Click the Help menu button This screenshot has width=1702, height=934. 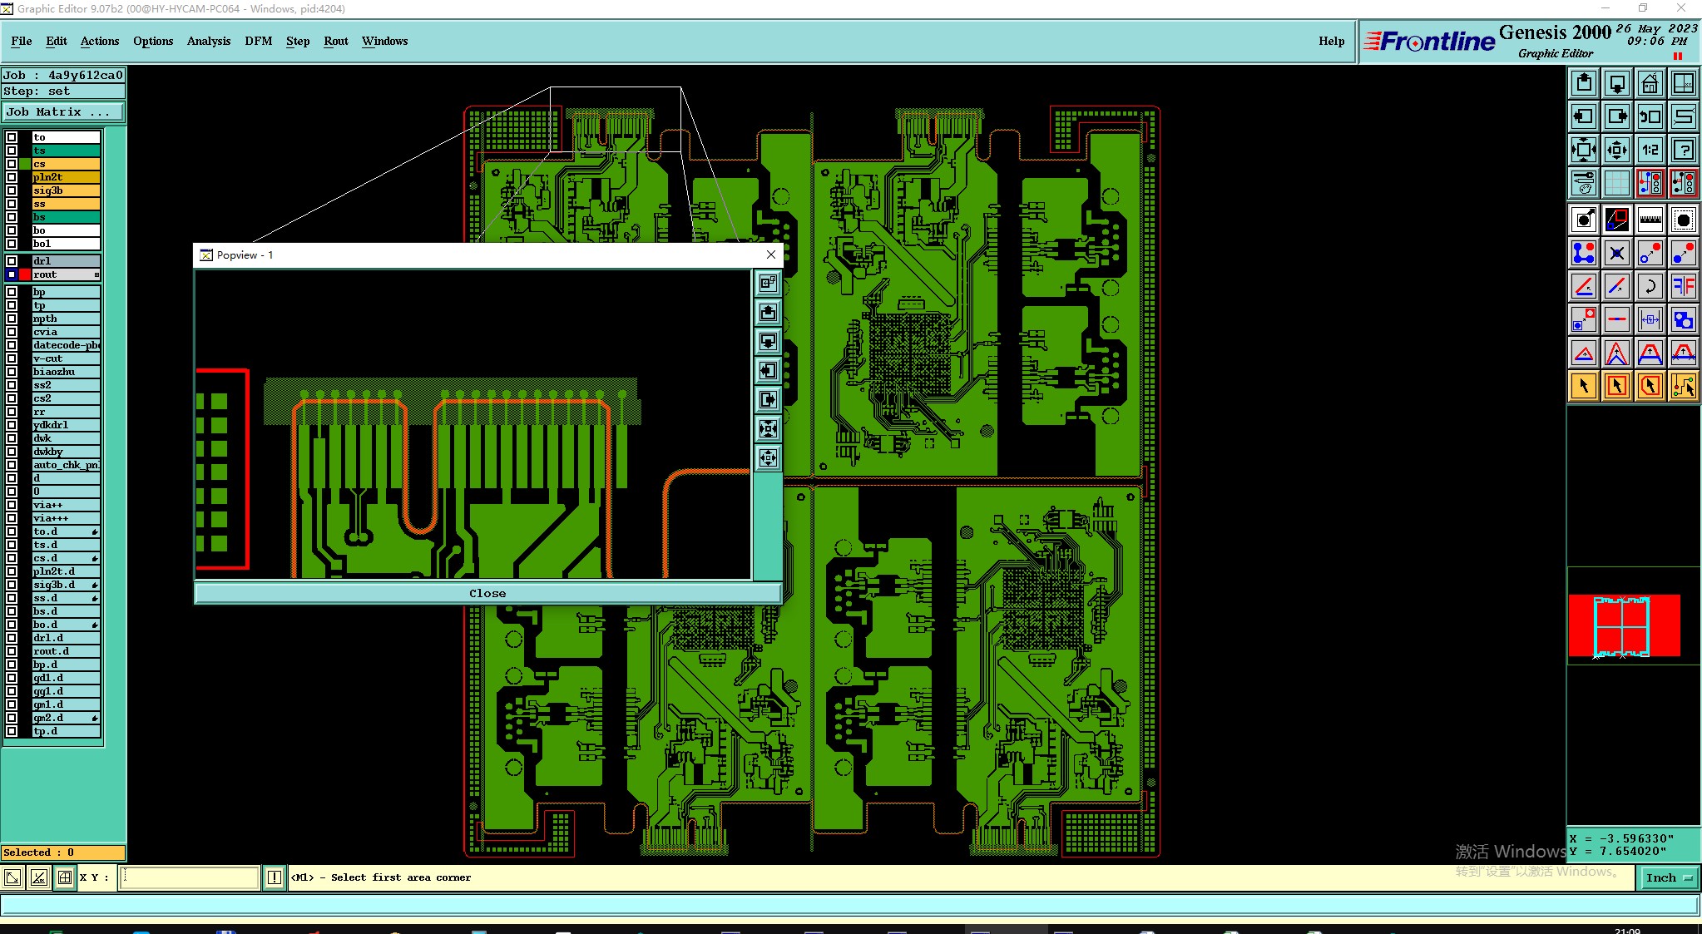click(x=1331, y=41)
